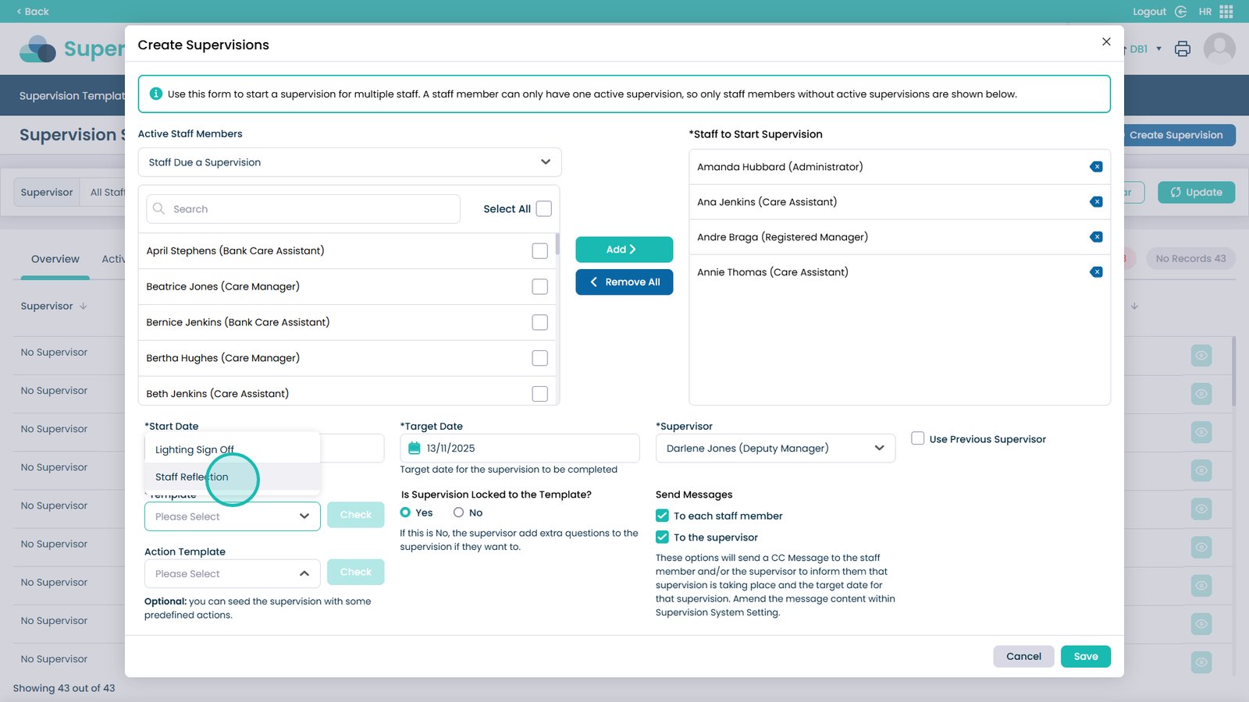Image resolution: width=1249 pixels, height=702 pixels.
Task: Expand the Supervisor dropdown showing Darlene Jones
Action: tap(775, 448)
